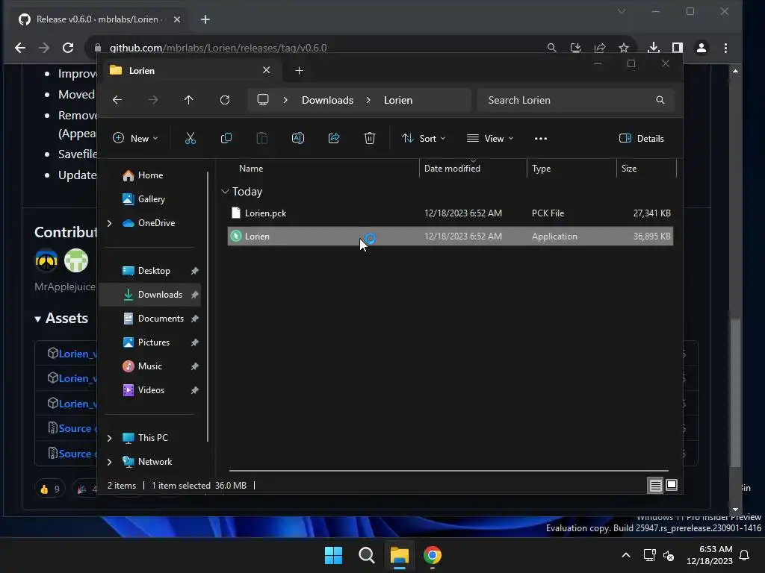
Task: Click the Delete trash icon in Explorer
Action: point(369,138)
